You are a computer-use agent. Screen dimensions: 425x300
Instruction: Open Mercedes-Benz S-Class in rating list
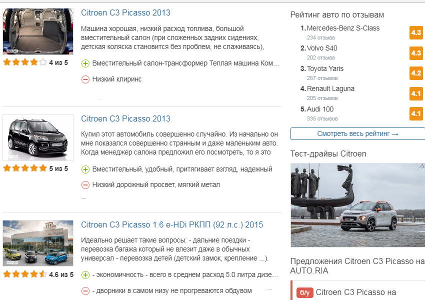[343, 28]
